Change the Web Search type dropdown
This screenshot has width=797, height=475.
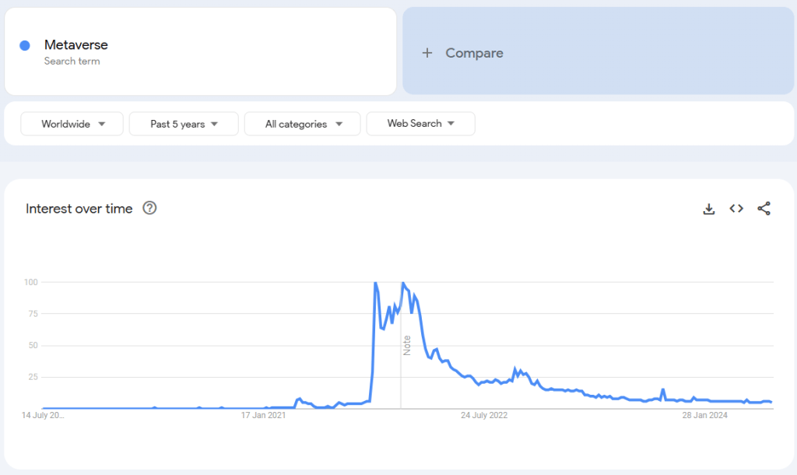point(420,124)
